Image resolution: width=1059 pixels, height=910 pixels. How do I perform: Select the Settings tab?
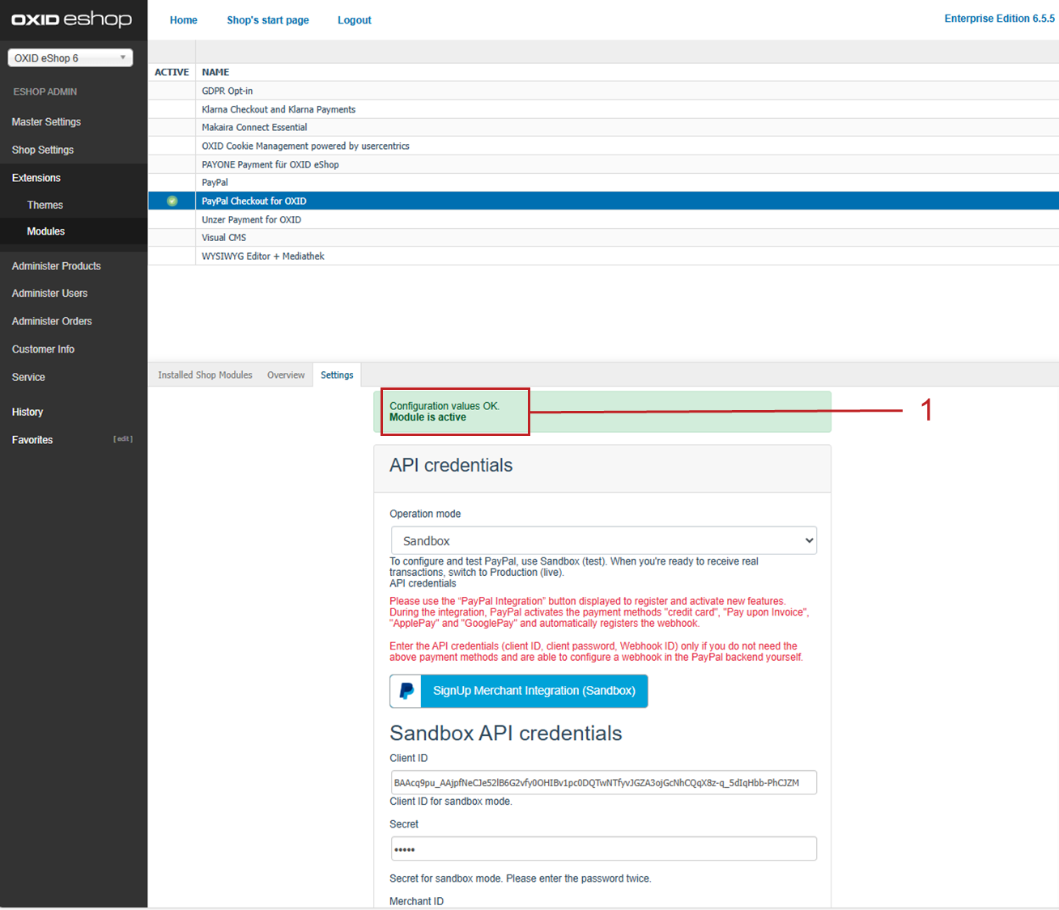pyautogui.click(x=337, y=375)
